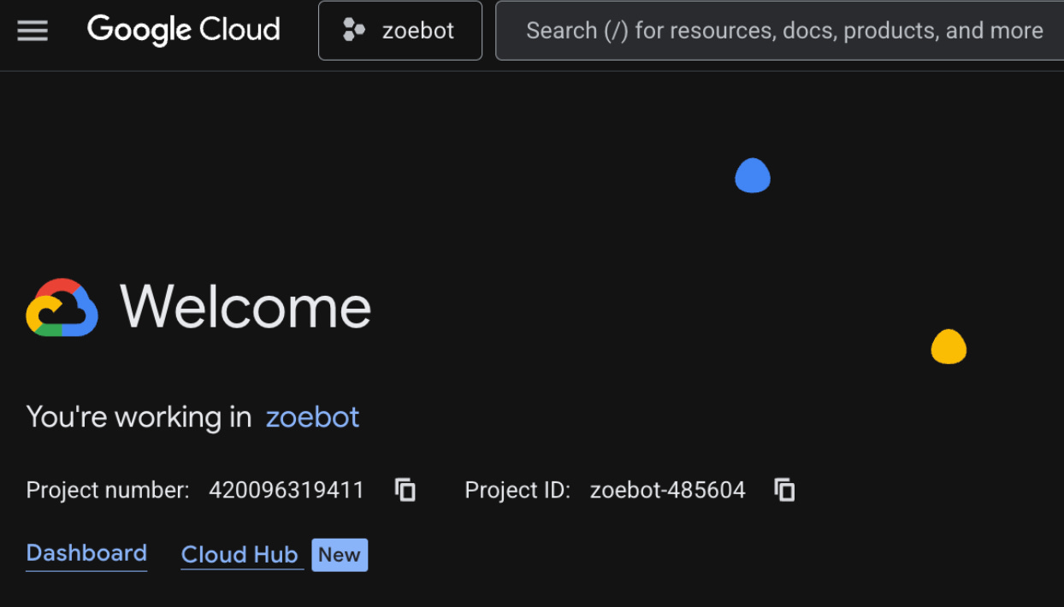Copy the project number to clipboard

click(405, 490)
